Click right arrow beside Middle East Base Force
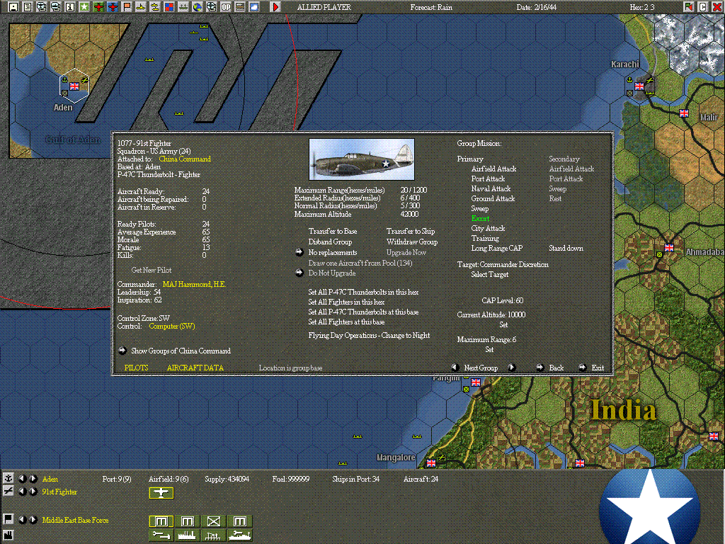 click(33, 520)
